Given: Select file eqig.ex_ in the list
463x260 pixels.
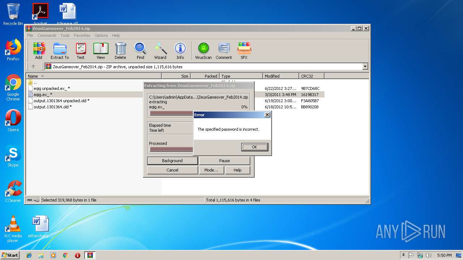Looking at the screenshot, I should coord(43,95).
